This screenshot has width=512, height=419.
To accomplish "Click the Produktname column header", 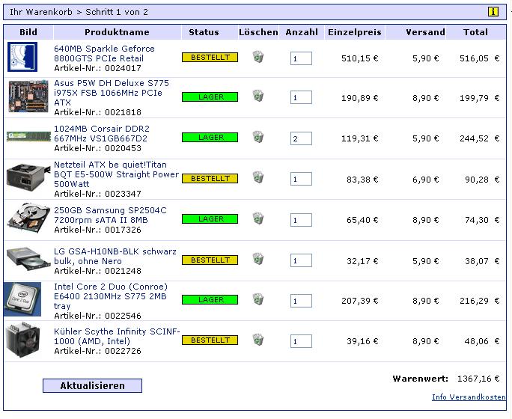I will click(x=117, y=32).
